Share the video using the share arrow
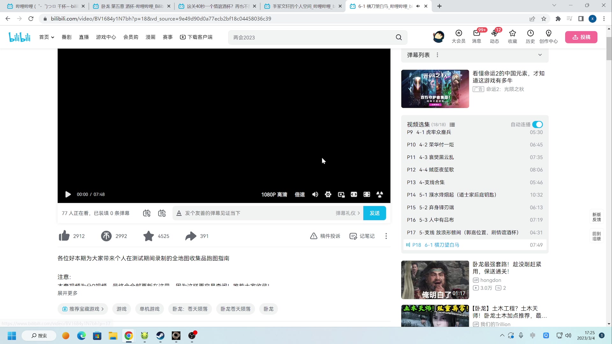This screenshot has width=612, height=344. pos(191,236)
